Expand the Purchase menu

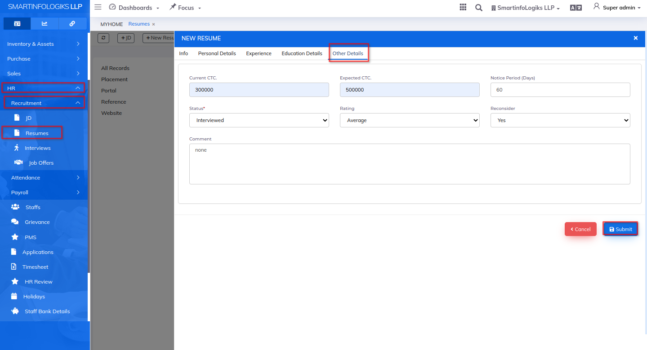(x=44, y=59)
